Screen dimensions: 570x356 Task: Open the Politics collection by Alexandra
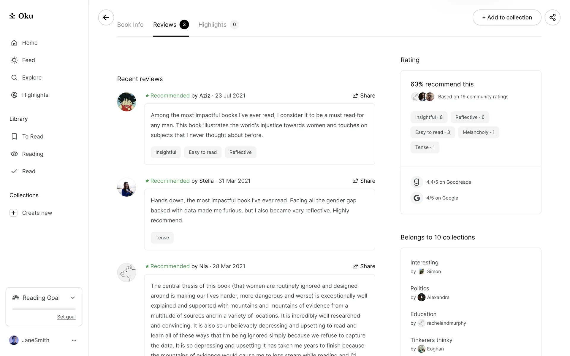click(419, 288)
